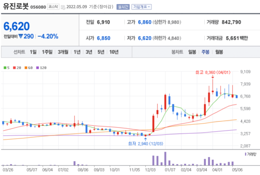This screenshot has width=260, height=175.
Task: Click the 2022.05.09 기준(장마감) date text
Action: [x=90, y=7]
